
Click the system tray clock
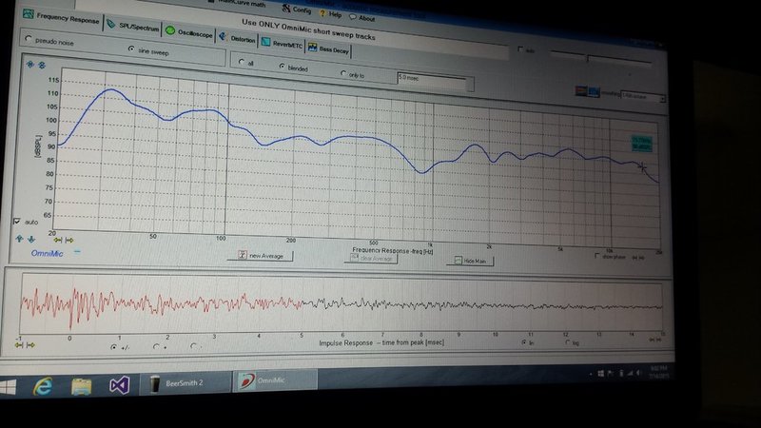661,372
